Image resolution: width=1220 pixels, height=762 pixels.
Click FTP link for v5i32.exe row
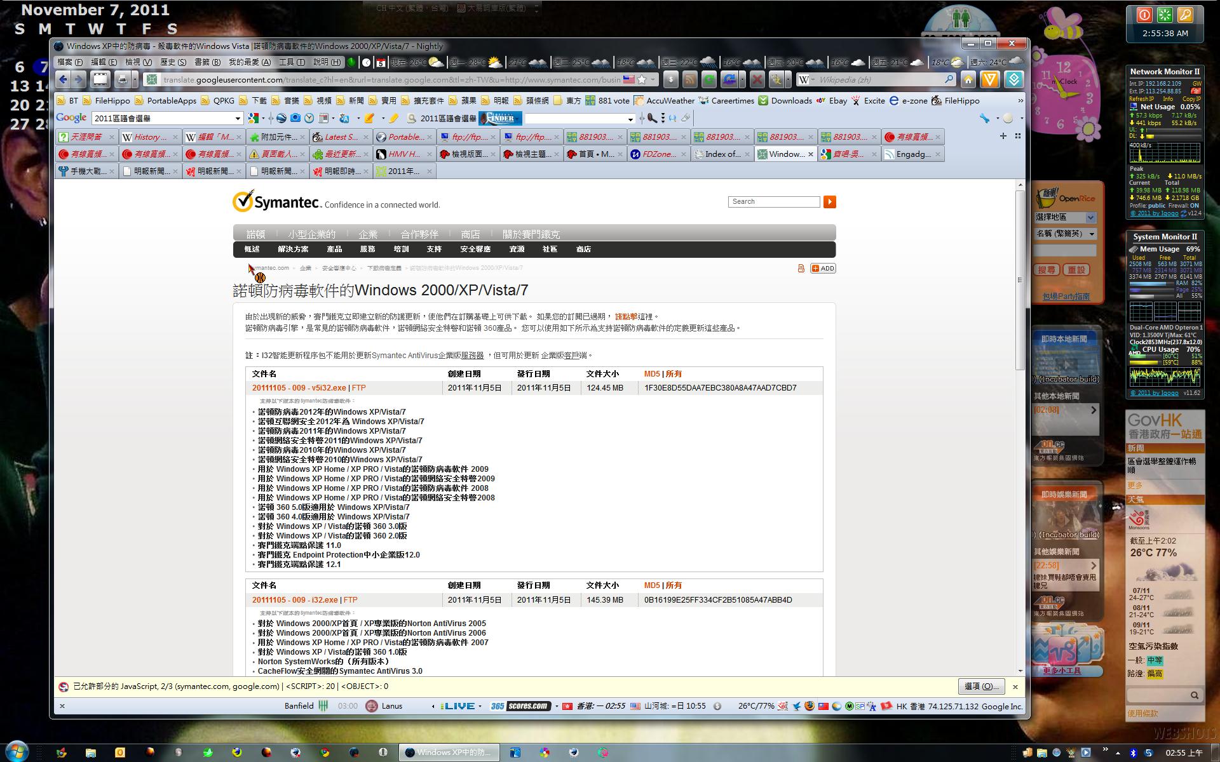coord(359,388)
